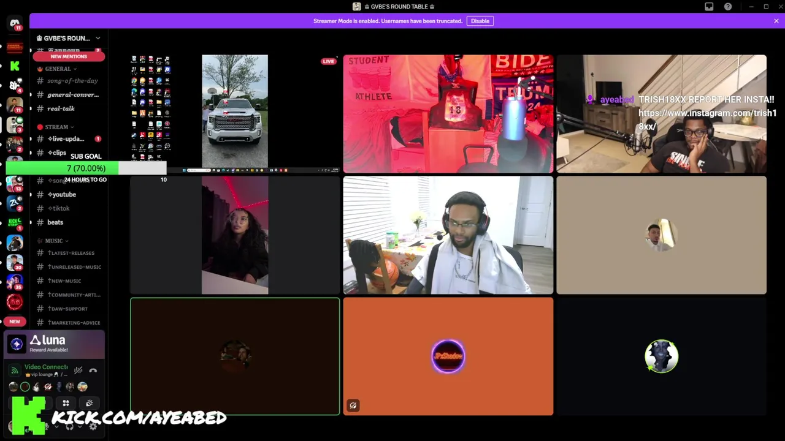Focus the red-lit Student Athlete webcam tile
785x441 pixels.
coord(448,113)
